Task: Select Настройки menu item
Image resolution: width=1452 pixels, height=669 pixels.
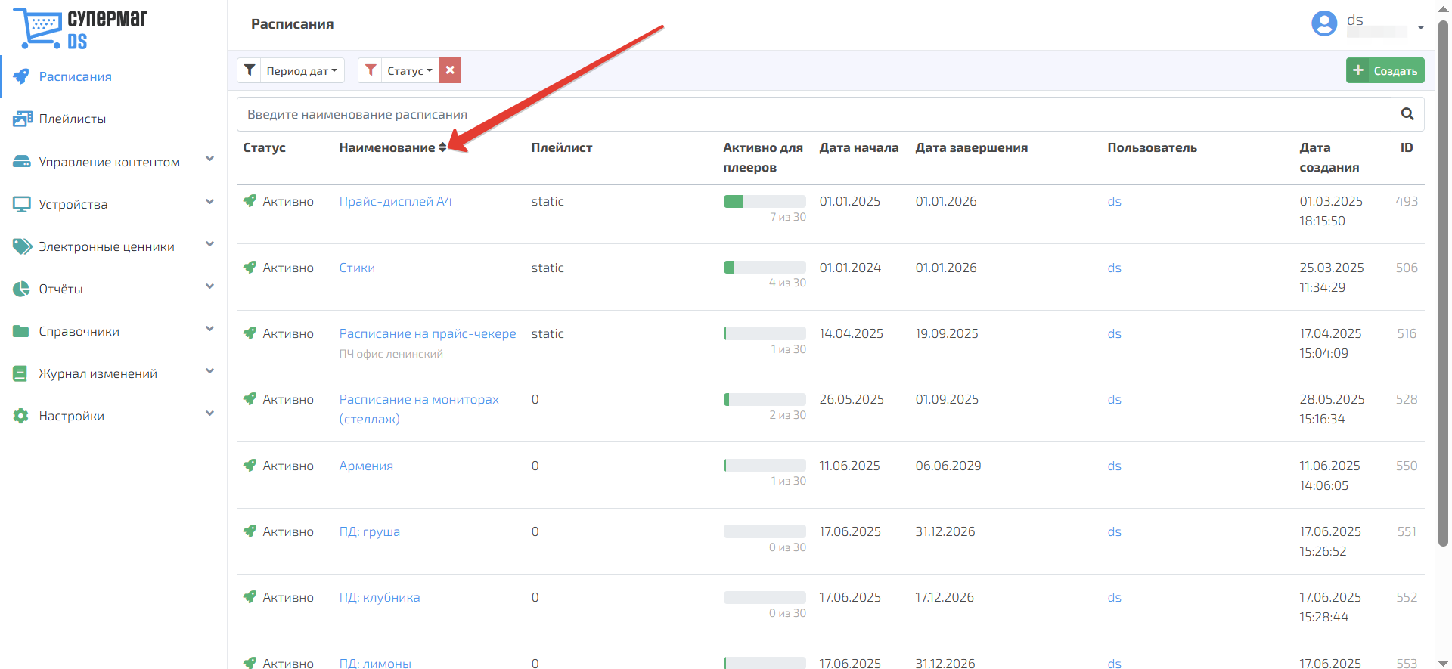Action: click(x=72, y=416)
